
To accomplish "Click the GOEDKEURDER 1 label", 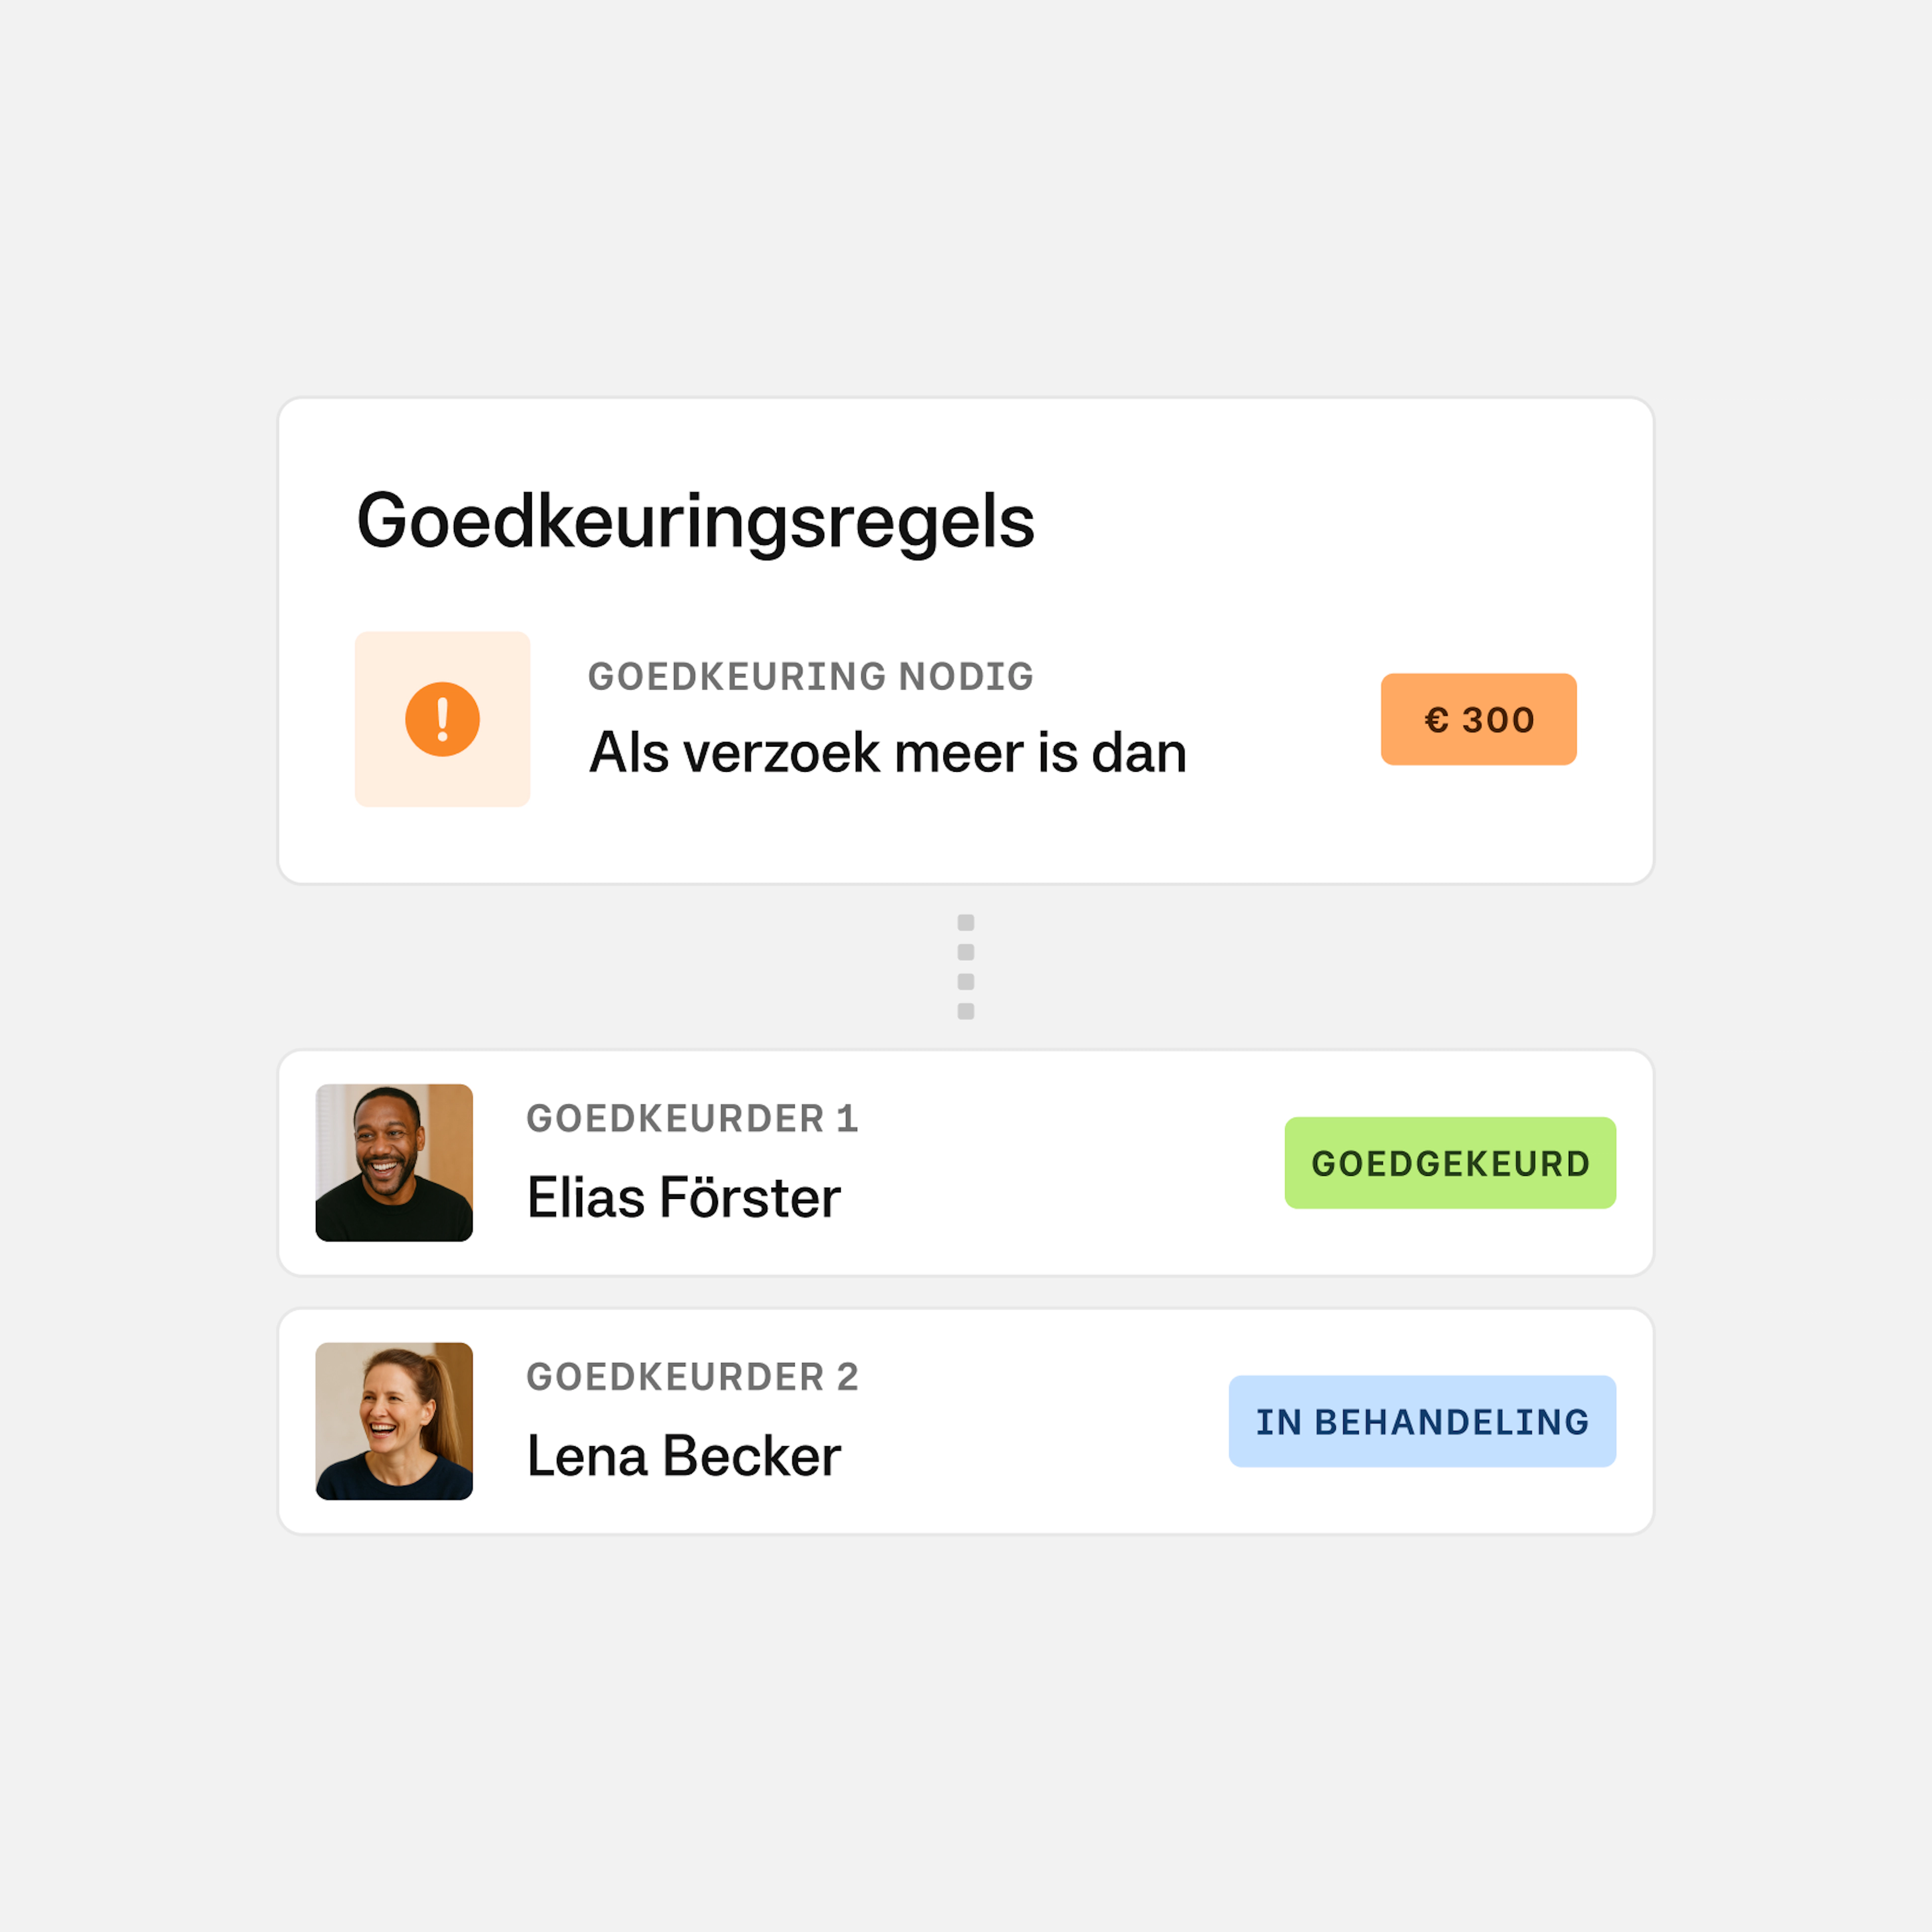I will coord(692,1119).
